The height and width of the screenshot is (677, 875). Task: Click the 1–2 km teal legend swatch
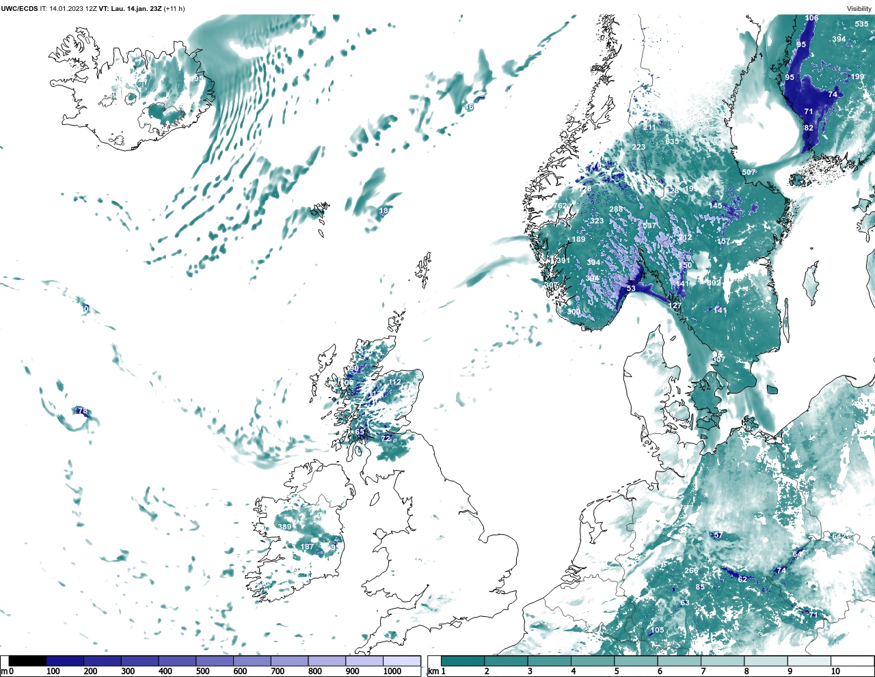(x=463, y=661)
